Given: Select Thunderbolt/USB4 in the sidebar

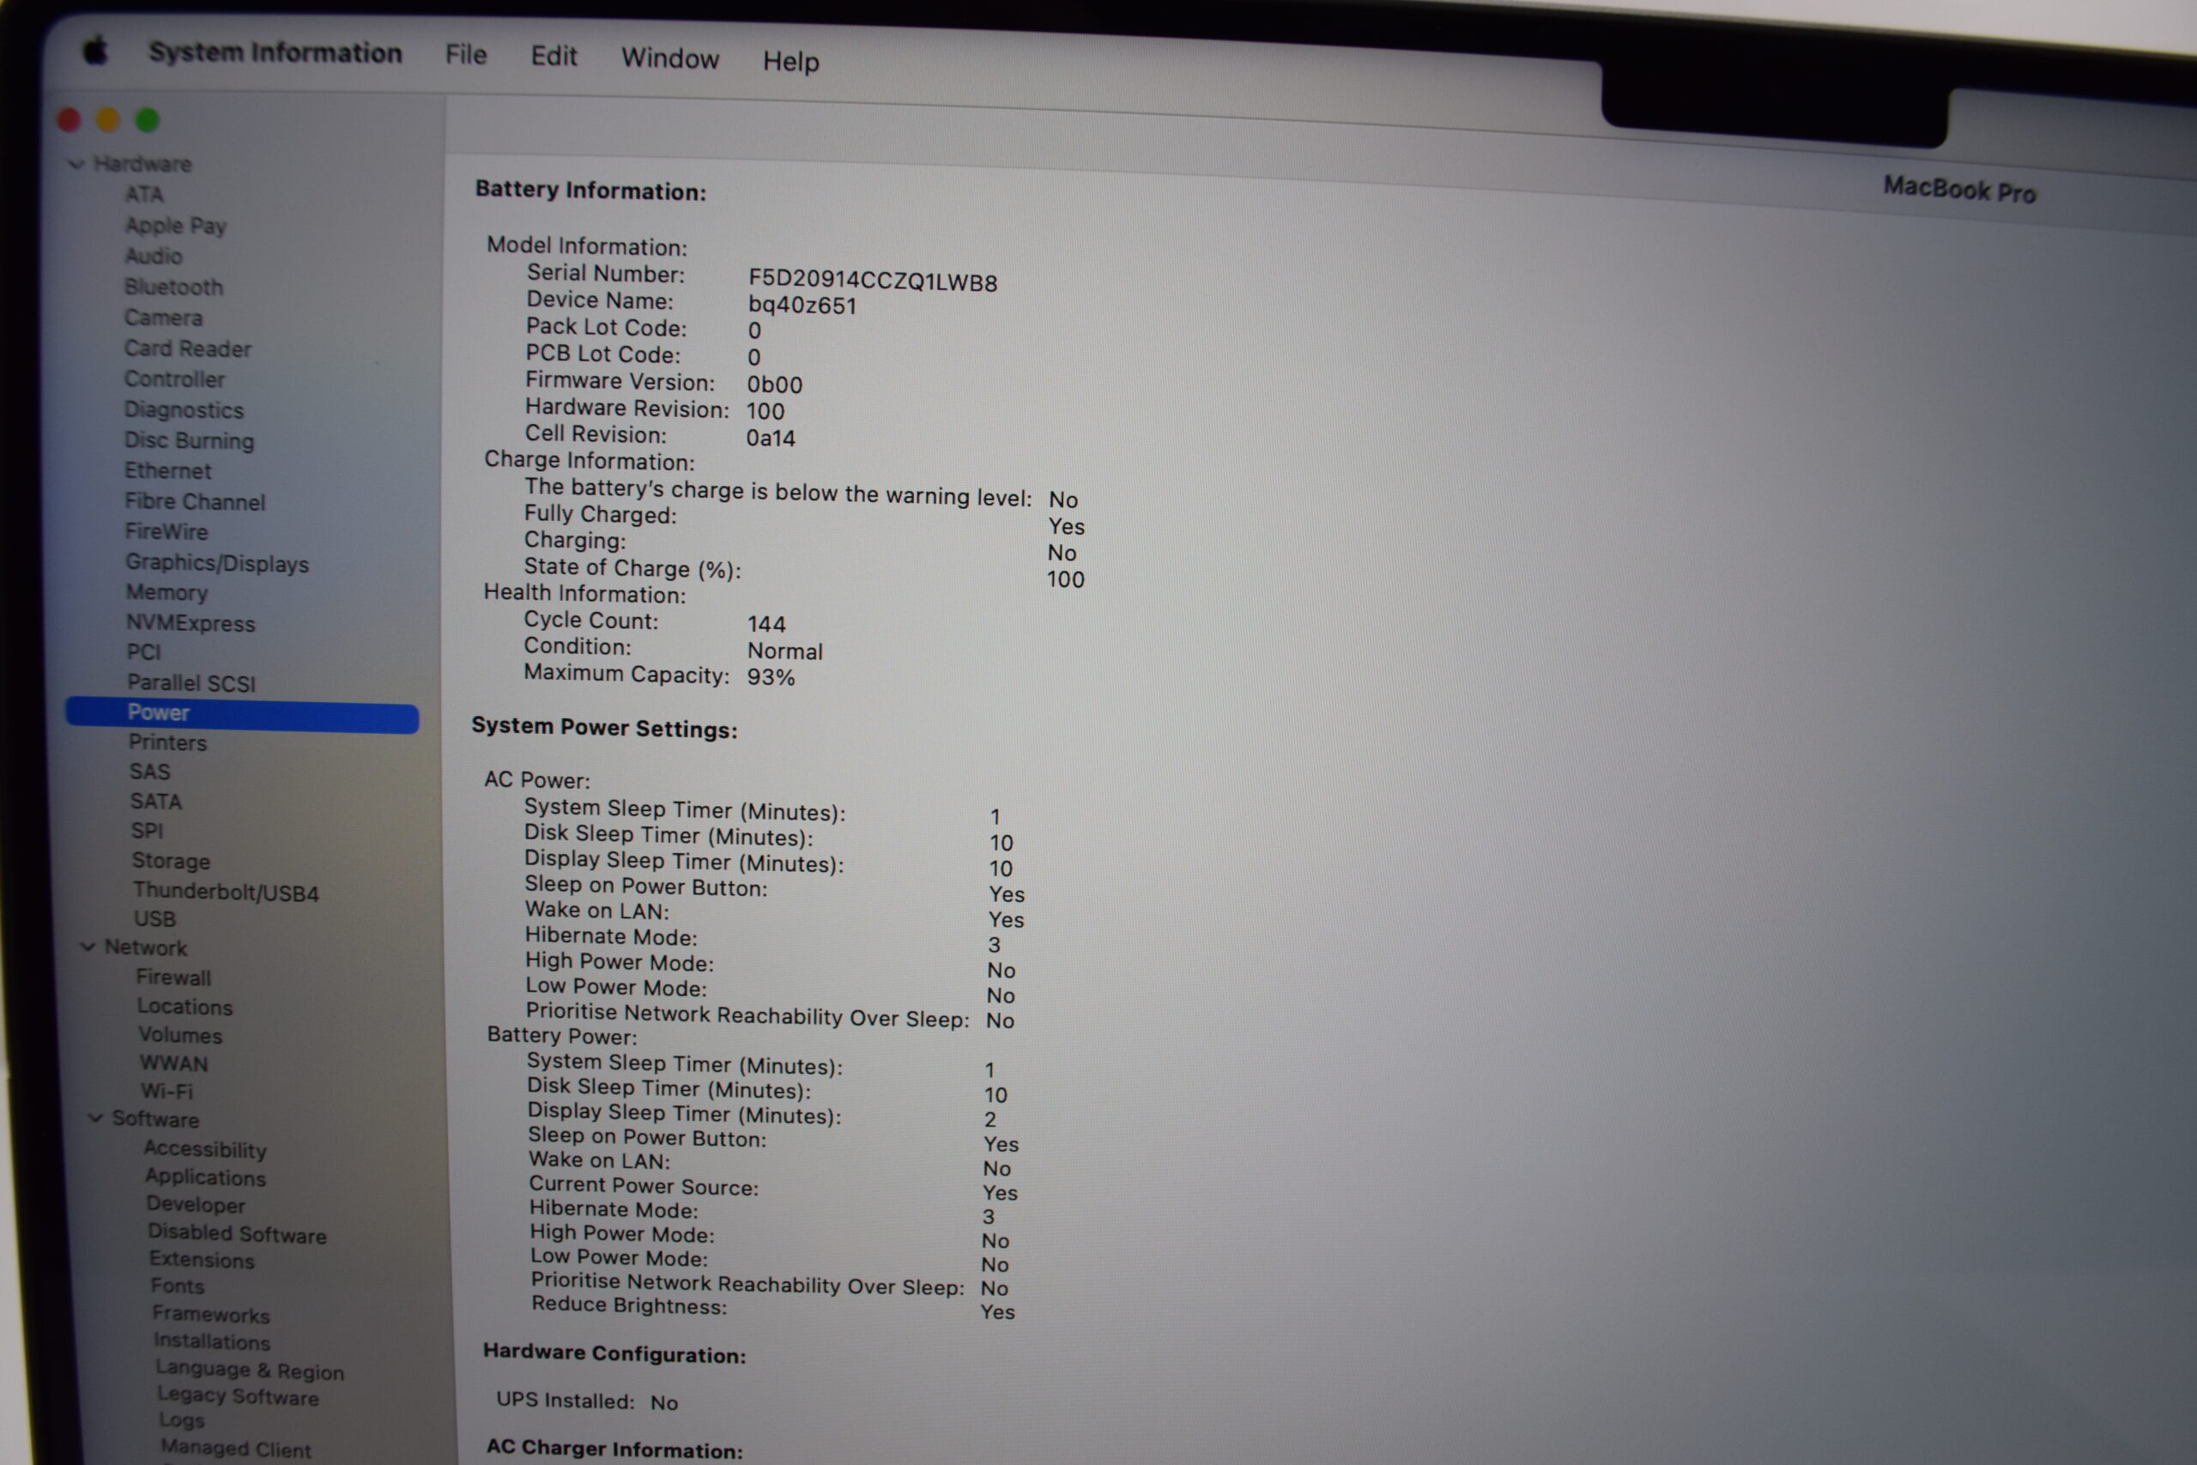Looking at the screenshot, I should (226, 893).
